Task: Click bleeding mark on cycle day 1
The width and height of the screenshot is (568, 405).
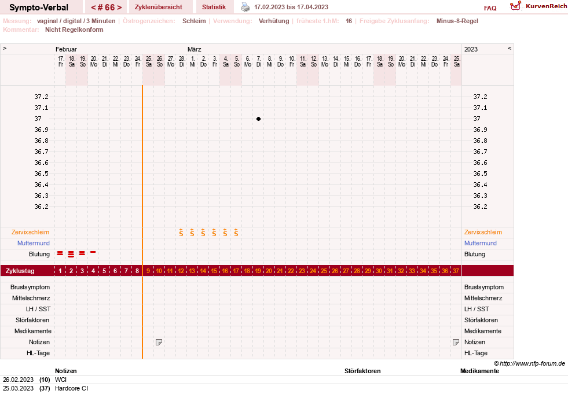Action: (60, 253)
